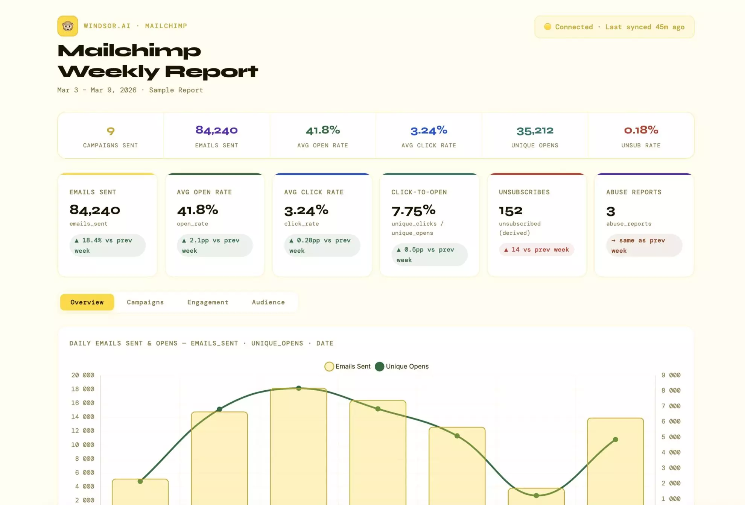Click the tallest yellow bar in the chart
Viewport: 745px width, 505px height.
pyautogui.click(x=298, y=444)
